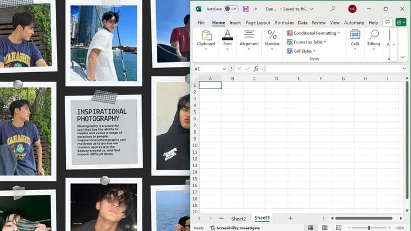This screenshot has width=411, height=231.
Task: Click the green Share button
Action: (x=401, y=22)
